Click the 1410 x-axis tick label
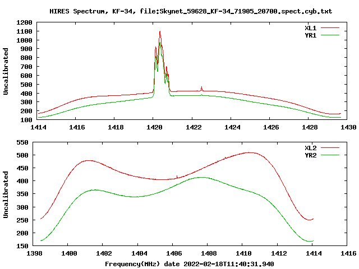Image resolution: width=359 pixels, height=269 pixels. click(x=243, y=253)
